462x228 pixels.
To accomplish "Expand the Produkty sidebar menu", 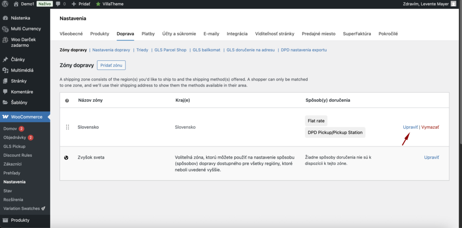I will pos(20,220).
